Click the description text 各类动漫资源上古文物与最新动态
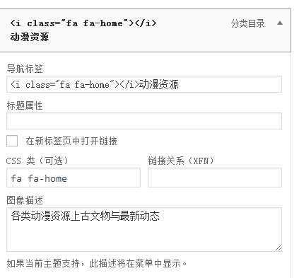Viewport: 299px width, 278px height. click(86, 216)
